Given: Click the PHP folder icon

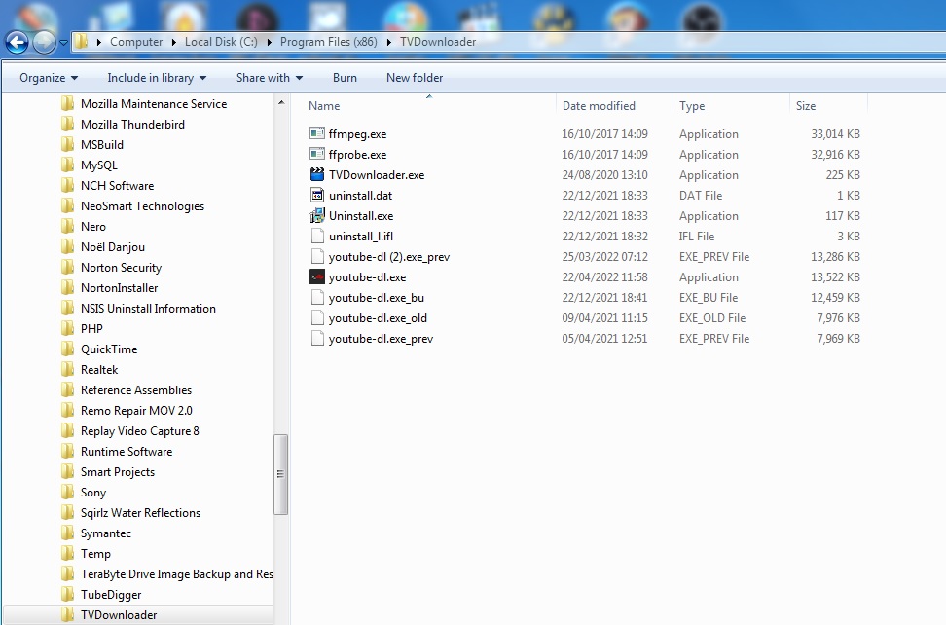Looking at the screenshot, I should pyautogui.click(x=67, y=329).
